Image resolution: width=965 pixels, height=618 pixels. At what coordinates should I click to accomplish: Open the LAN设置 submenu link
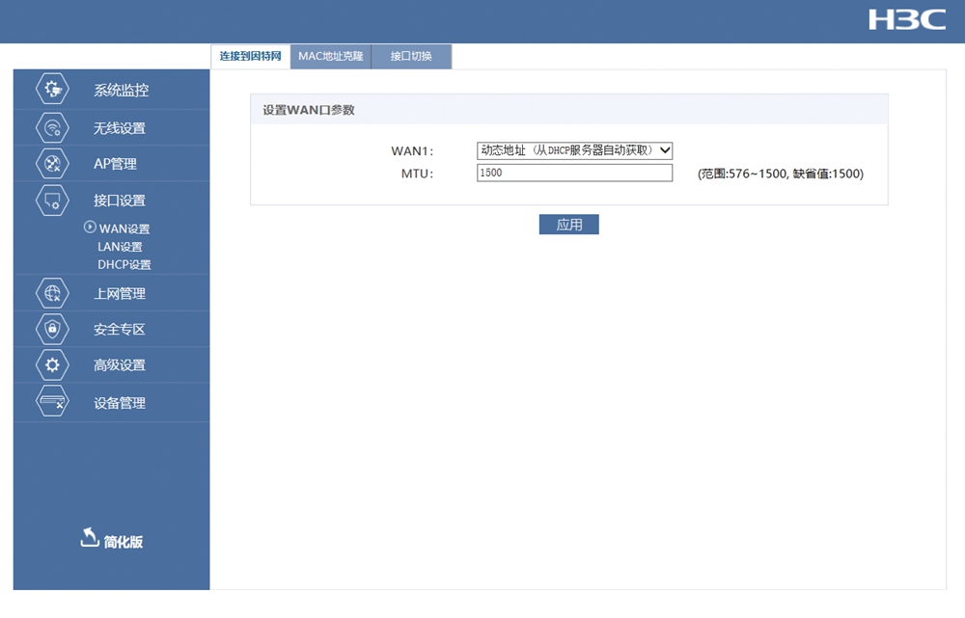[120, 247]
